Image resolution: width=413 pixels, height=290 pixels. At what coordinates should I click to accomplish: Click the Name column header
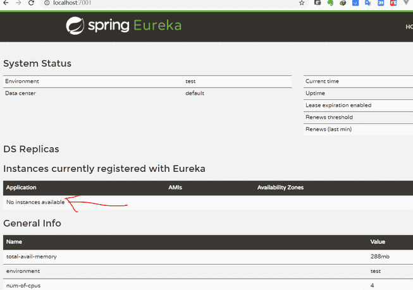14,241
